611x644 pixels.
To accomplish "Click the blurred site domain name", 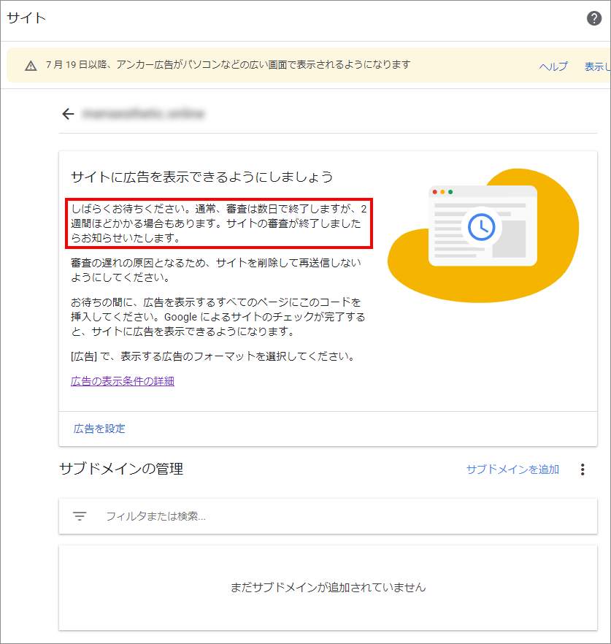I will (143, 114).
